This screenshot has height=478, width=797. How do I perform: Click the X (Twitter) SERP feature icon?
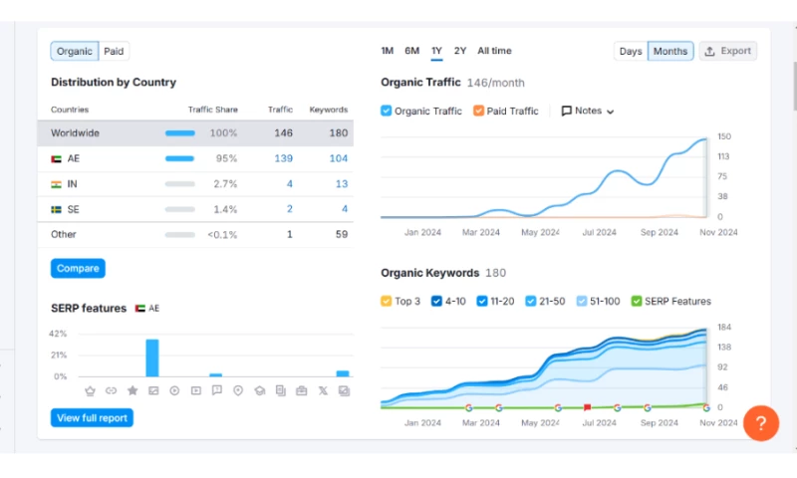coord(323,391)
